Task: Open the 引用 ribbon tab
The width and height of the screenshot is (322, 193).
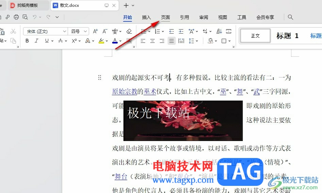Action: pyautogui.click(x=184, y=17)
